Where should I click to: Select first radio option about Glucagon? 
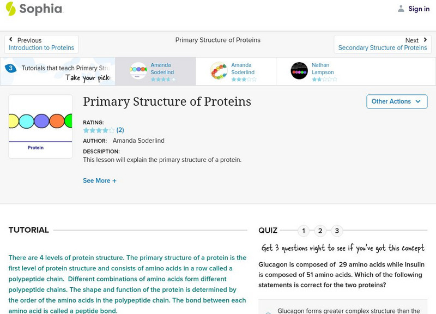268,312
